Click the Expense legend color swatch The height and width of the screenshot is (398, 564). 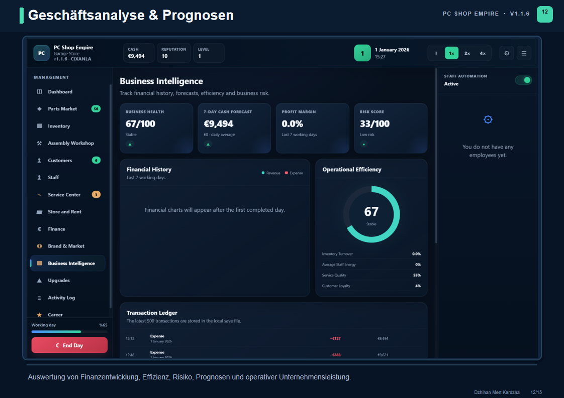(287, 173)
